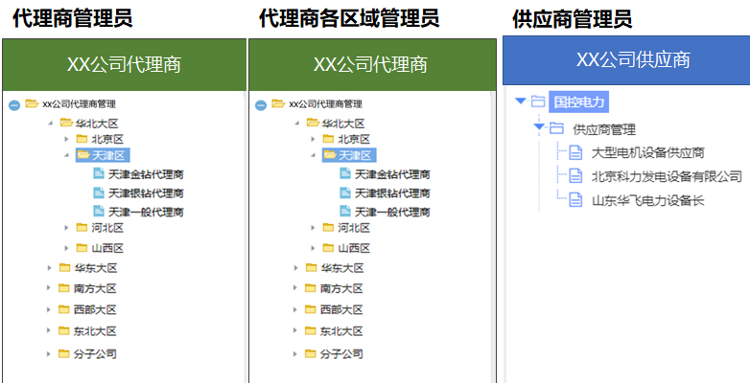Click the 北京区 folder icon in middle tree
Image resolution: width=750 pixels, height=383 pixels.
click(x=328, y=139)
